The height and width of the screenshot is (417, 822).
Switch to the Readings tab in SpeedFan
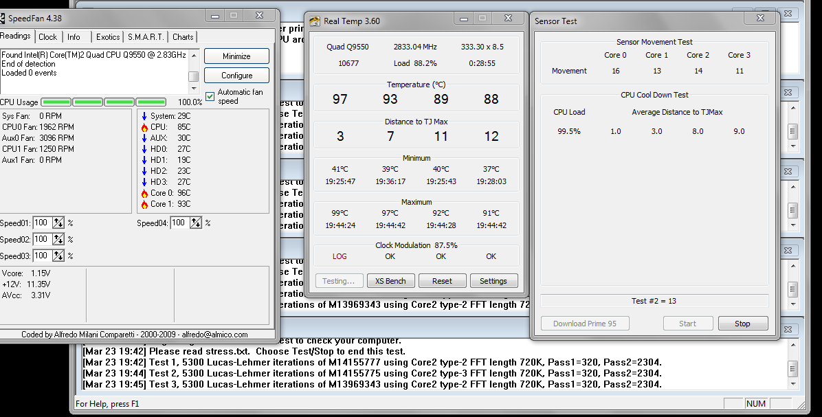pos(16,36)
